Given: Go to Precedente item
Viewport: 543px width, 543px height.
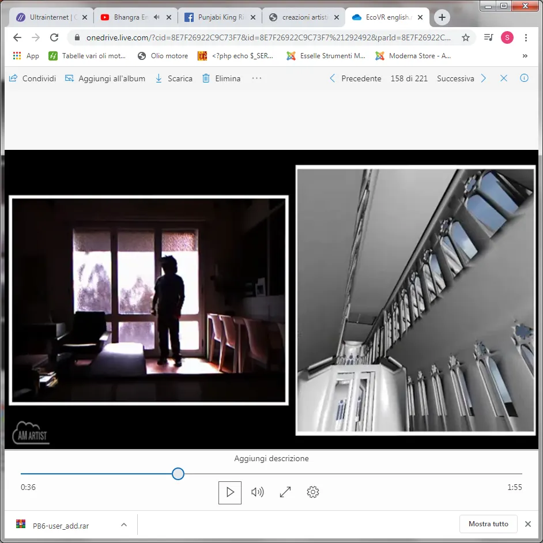Looking at the screenshot, I should (x=355, y=78).
